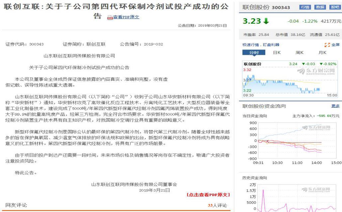This screenshot has height=212, width=342.
Task: Click the PDF file icon beside the title
Action: tap(110, 17)
